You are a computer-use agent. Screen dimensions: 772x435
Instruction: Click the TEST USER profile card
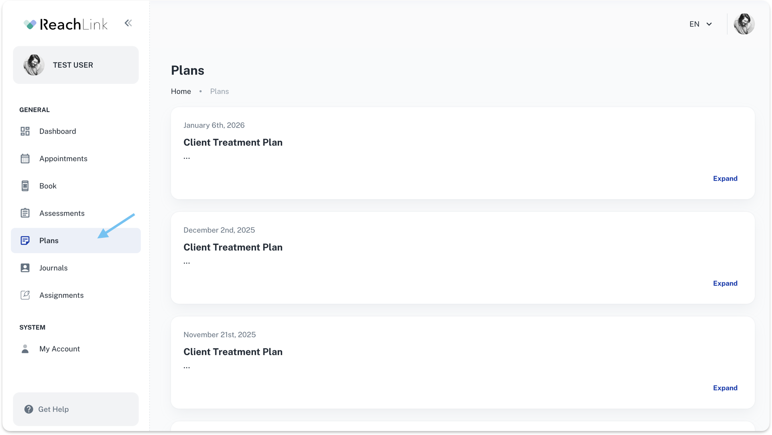point(76,65)
